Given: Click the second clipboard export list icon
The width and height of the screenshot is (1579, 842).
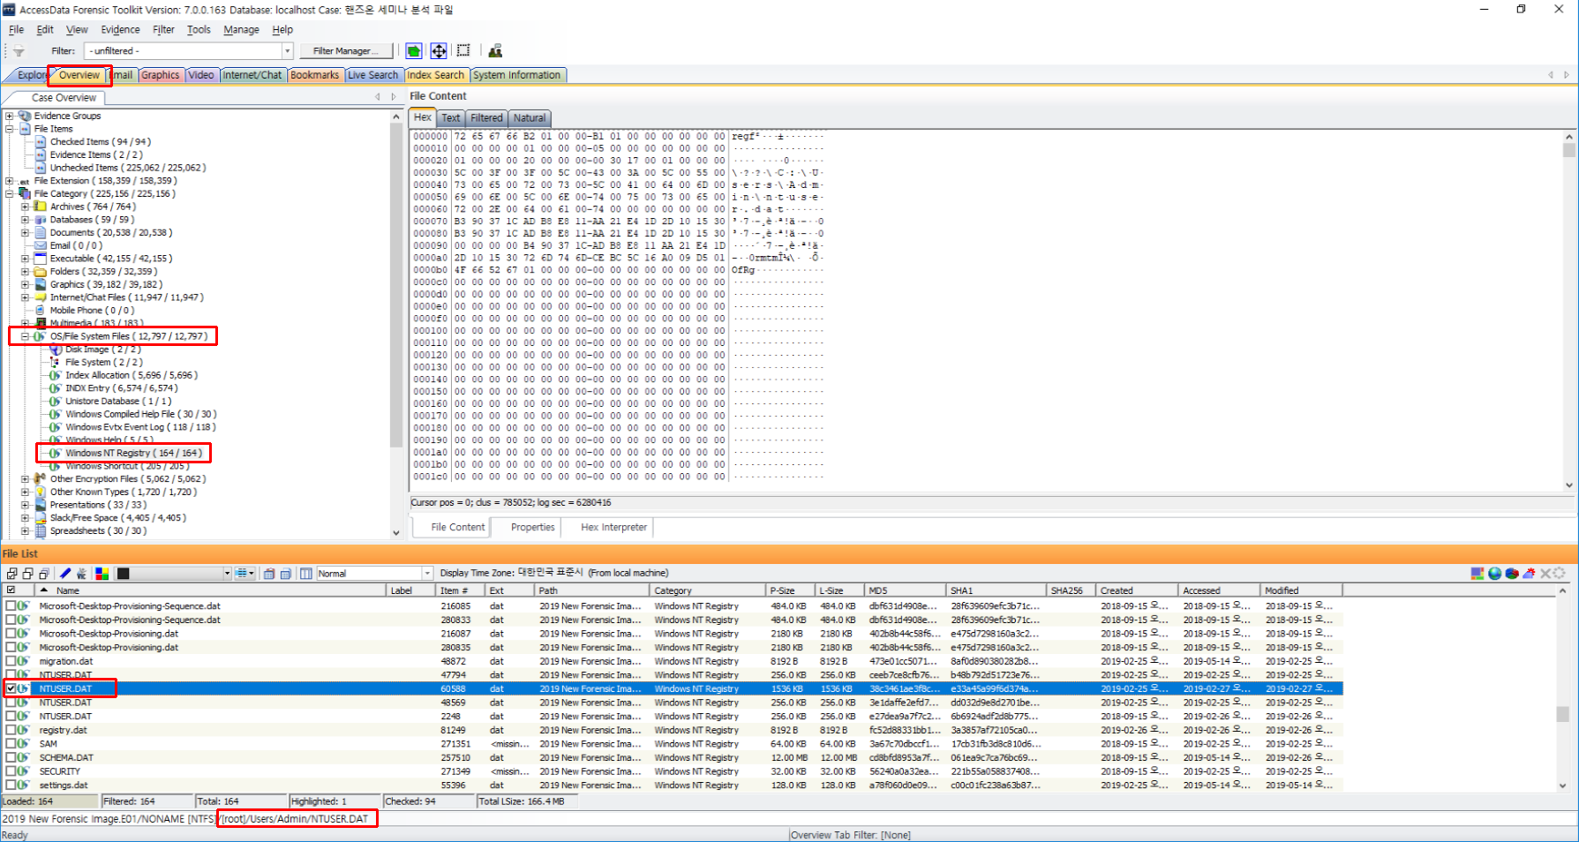Looking at the screenshot, I should [x=286, y=574].
